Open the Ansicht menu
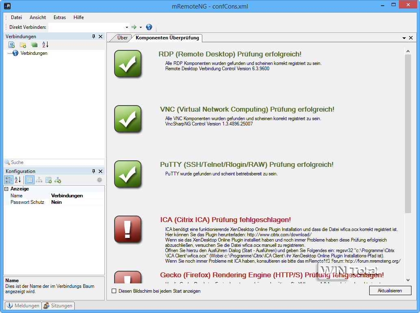 [38, 17]
